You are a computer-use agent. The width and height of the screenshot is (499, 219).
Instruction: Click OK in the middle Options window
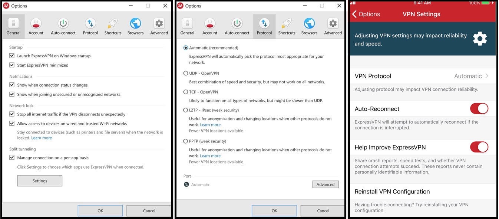click(274, 210)
